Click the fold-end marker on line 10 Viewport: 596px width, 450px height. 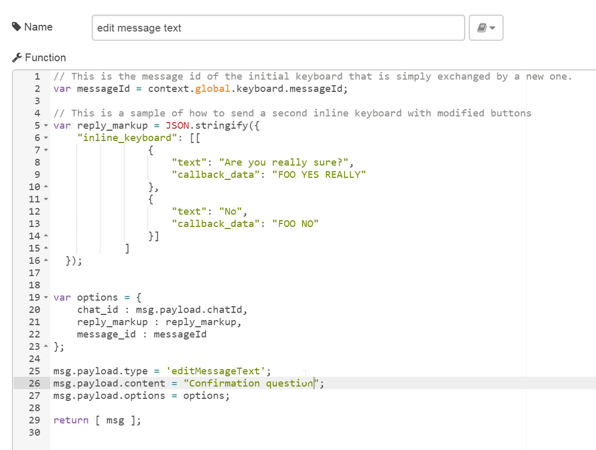click(x=45, y=187)
